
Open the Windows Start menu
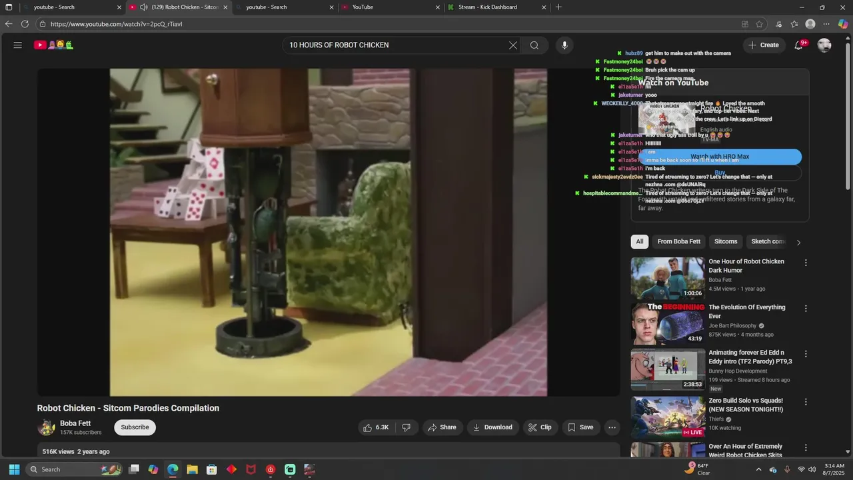14,469
